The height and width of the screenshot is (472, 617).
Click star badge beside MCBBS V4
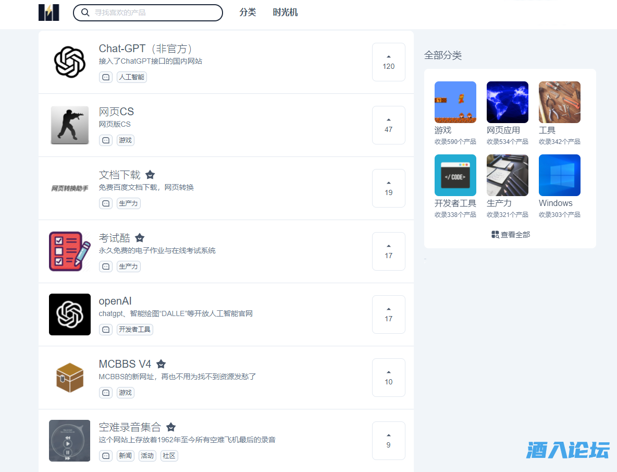161,364
